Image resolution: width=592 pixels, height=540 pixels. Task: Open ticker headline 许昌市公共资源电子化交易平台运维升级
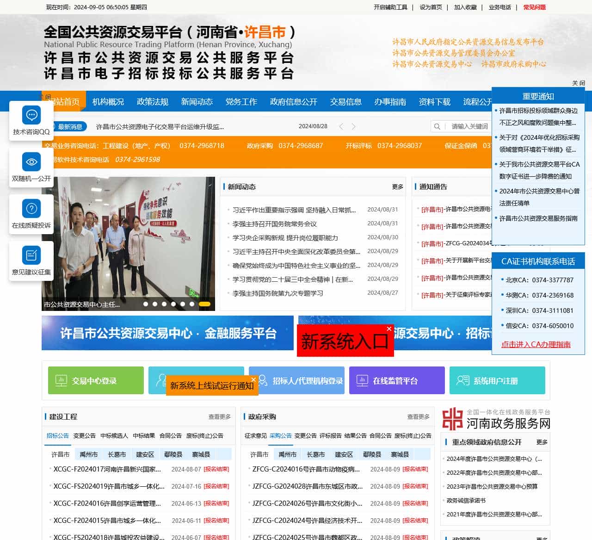[x=160, y=126]
